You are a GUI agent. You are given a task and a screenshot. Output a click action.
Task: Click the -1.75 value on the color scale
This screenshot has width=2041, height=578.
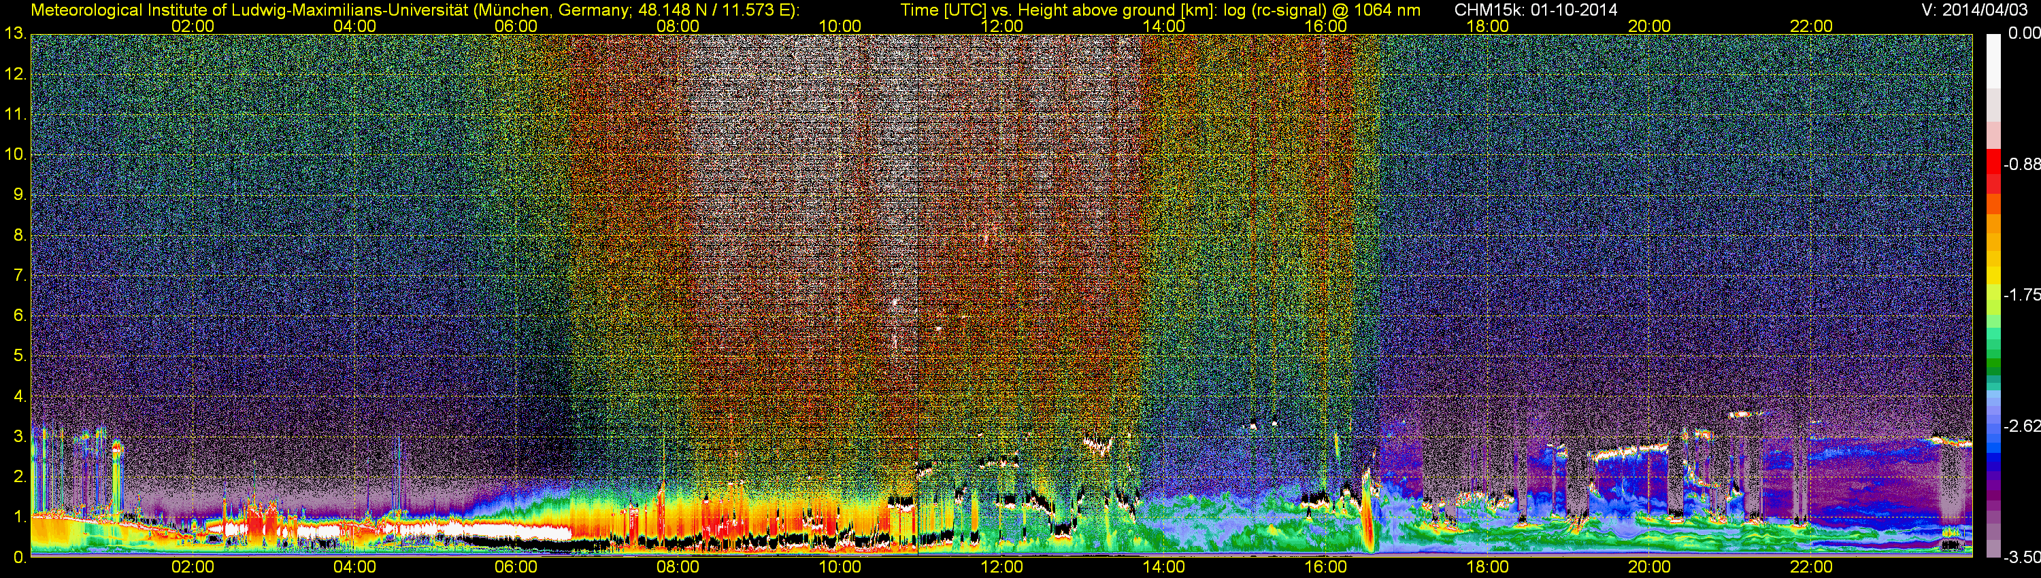tap(2021, 295)
